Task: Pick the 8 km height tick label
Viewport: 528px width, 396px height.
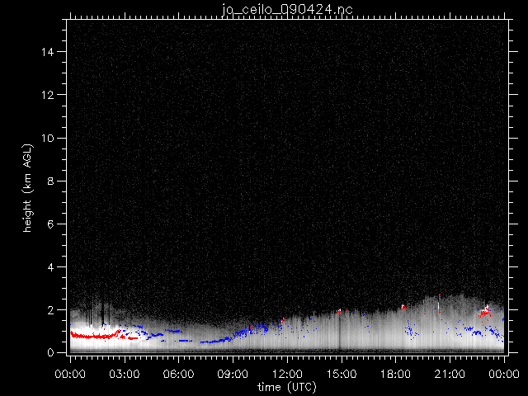Action: pyautogui.click(x=53, y=181)
